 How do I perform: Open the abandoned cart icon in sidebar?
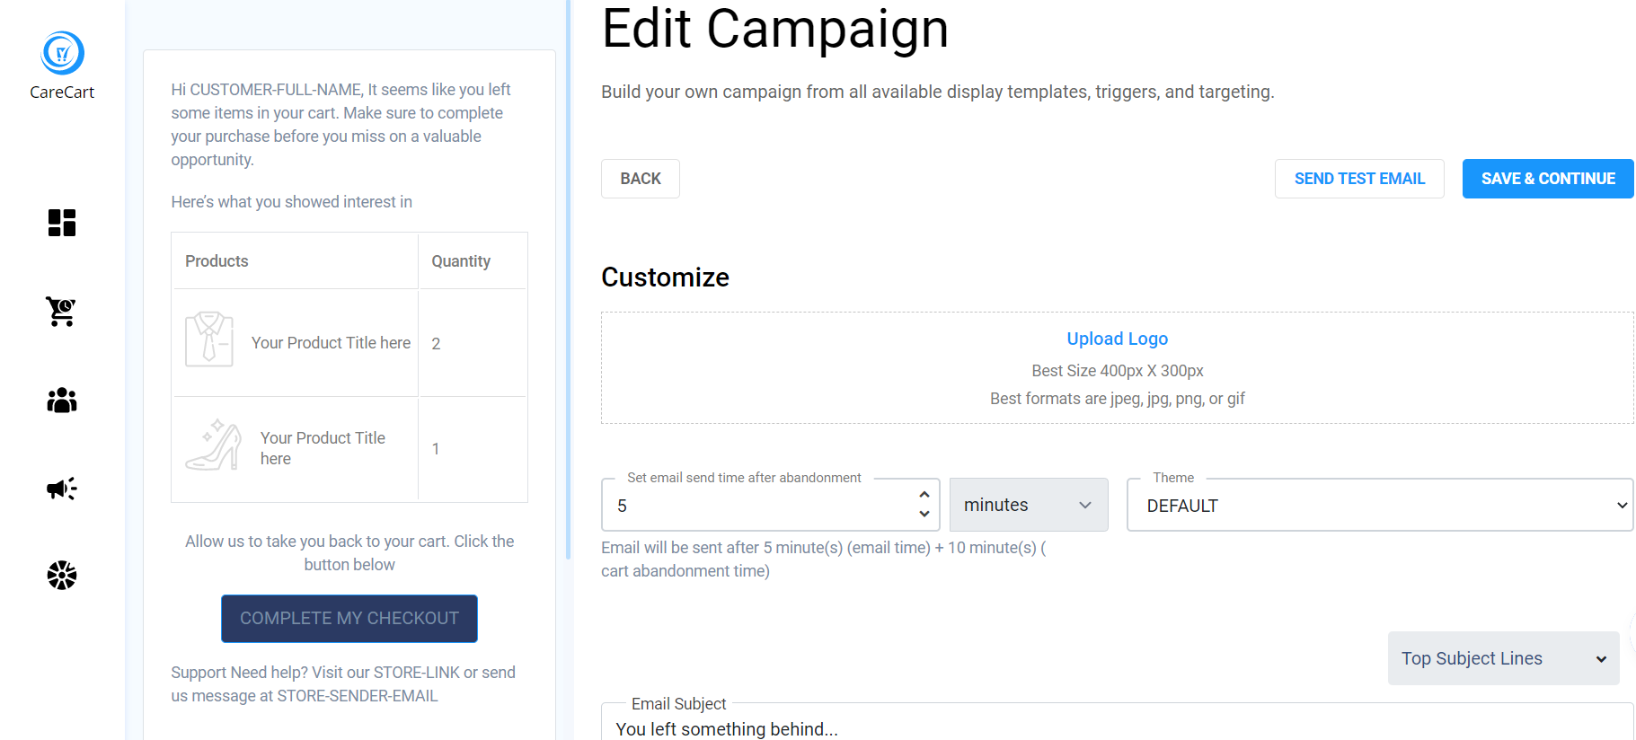(62, 312)
